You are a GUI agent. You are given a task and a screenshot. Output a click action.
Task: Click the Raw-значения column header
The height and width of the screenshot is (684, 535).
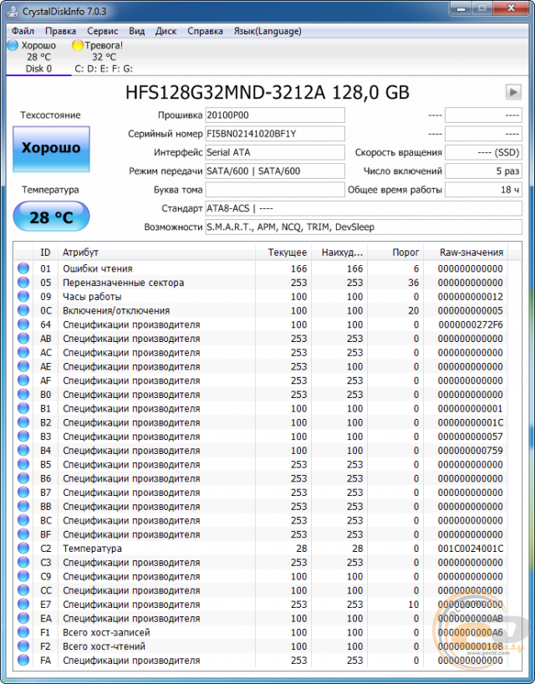[x=466, y=253]
